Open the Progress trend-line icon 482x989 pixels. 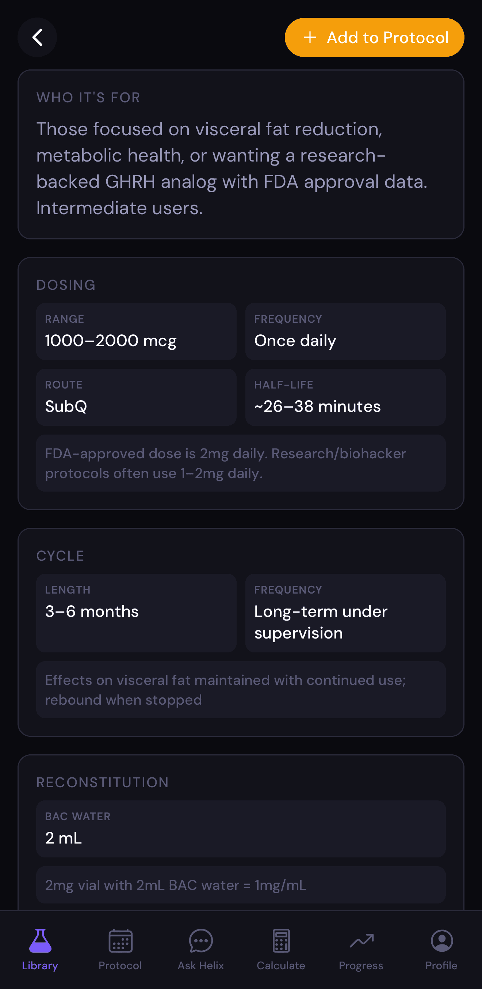[x=361, y=941]
